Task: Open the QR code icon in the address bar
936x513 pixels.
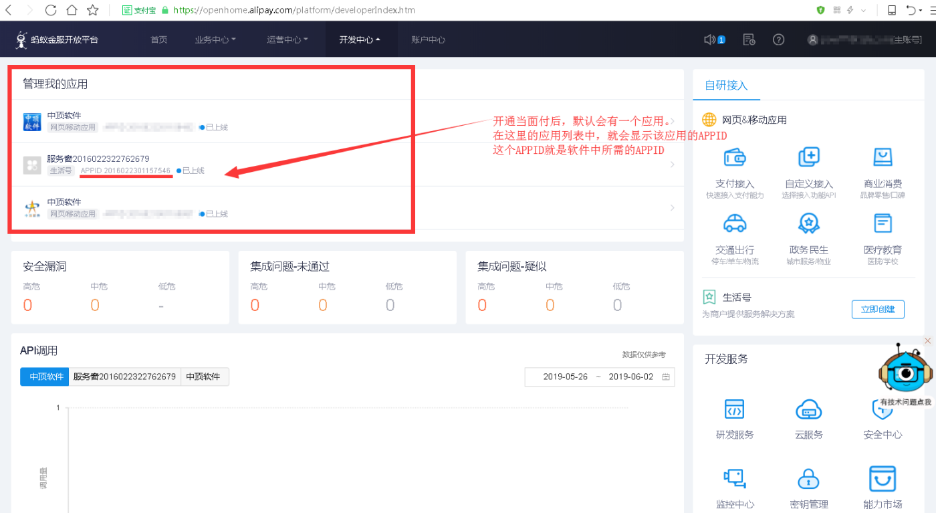Action: coord(837,10)
